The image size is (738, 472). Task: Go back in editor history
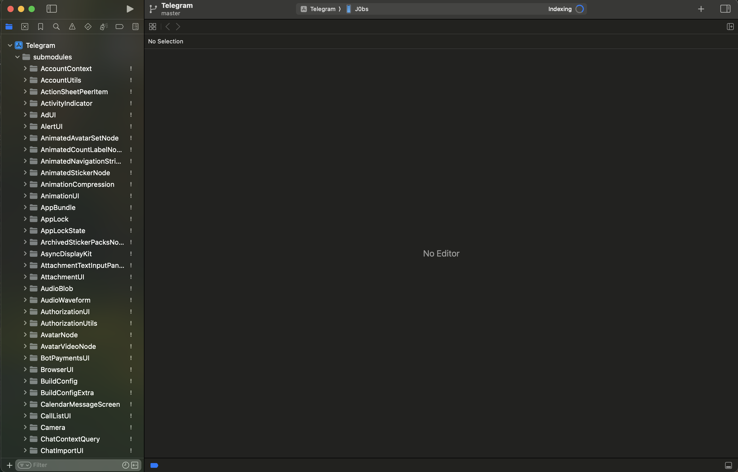pyautogui.click(x=168, y=27)
